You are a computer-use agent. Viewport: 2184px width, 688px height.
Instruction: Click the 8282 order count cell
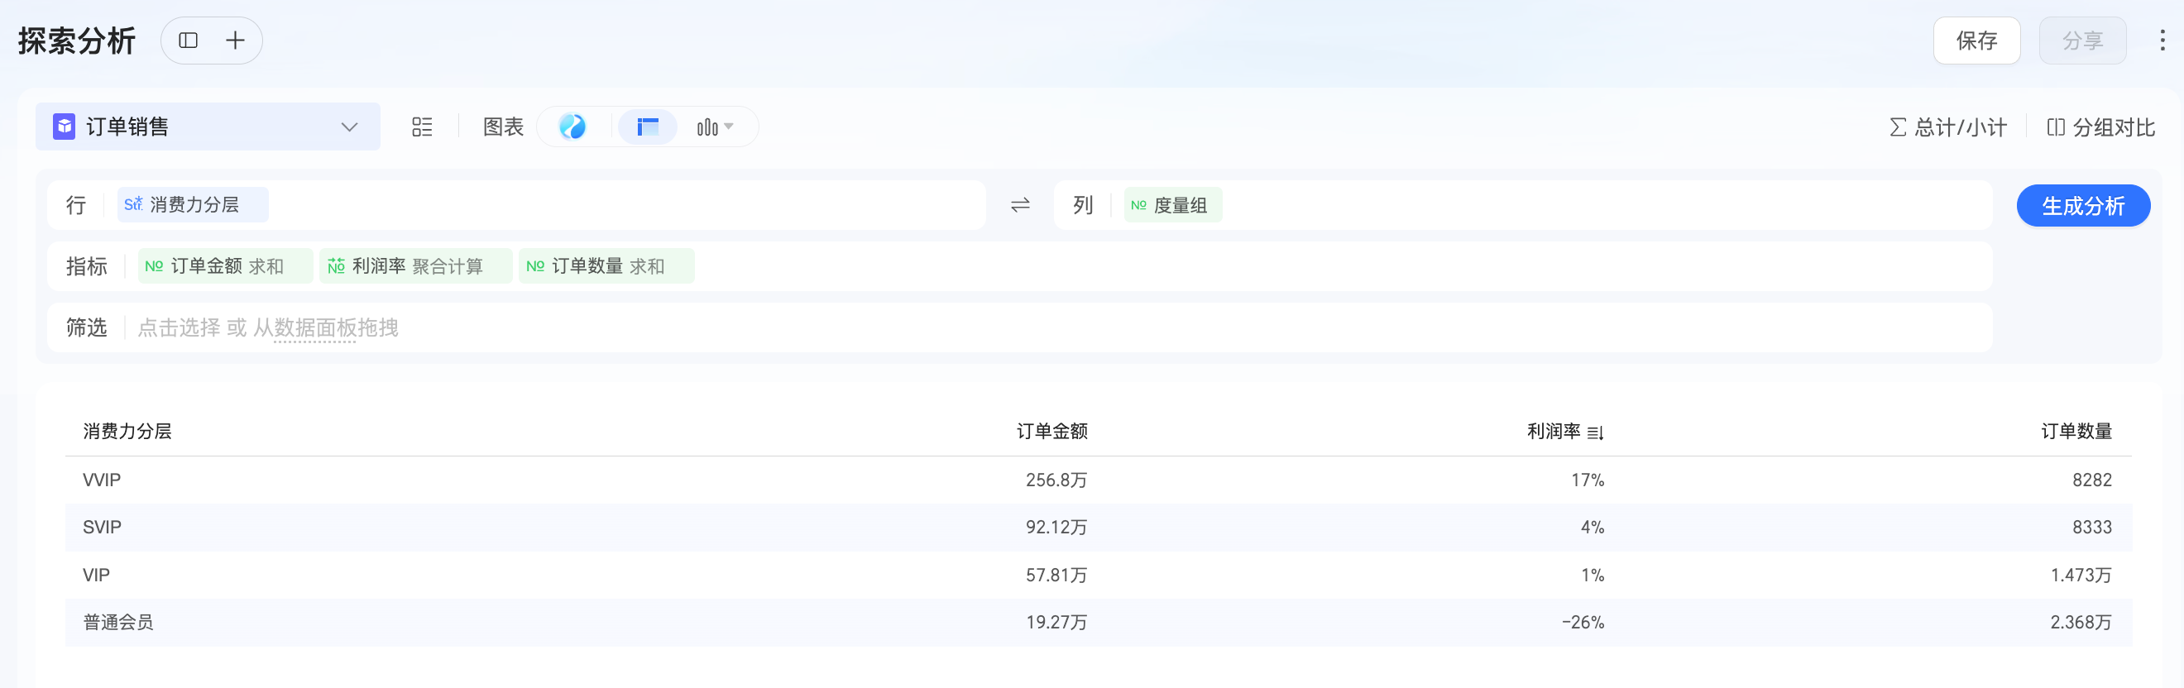point(2091,480)
